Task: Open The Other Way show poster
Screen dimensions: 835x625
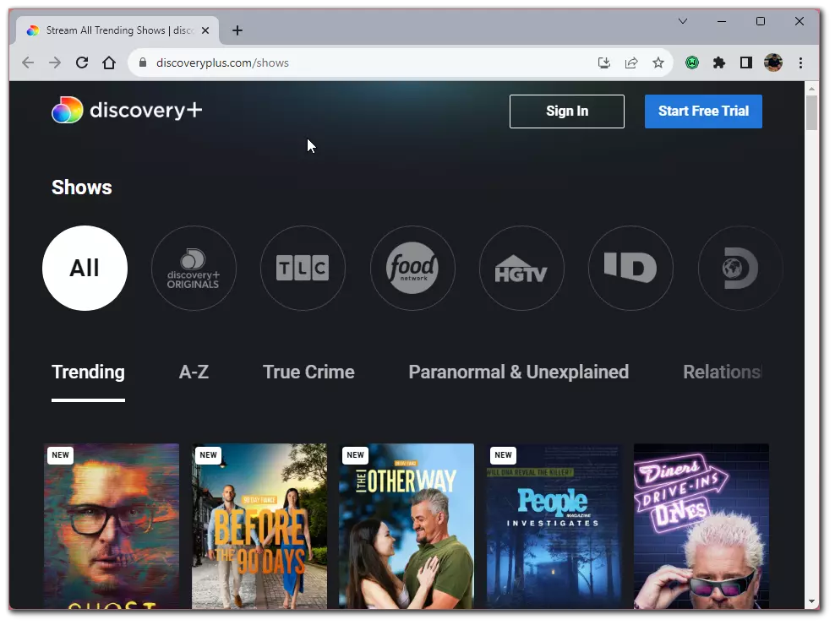Action: pyautogui.click(x=407, y=526)
